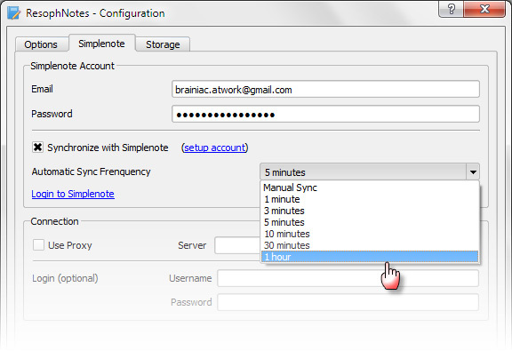Open the setup account link
This screenshot has width=512, height=351.
click(x=214, y=148)
